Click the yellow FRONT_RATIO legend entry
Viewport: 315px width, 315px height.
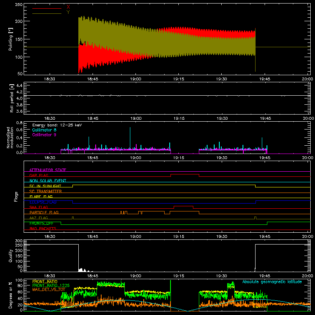(x=45, y=282)
